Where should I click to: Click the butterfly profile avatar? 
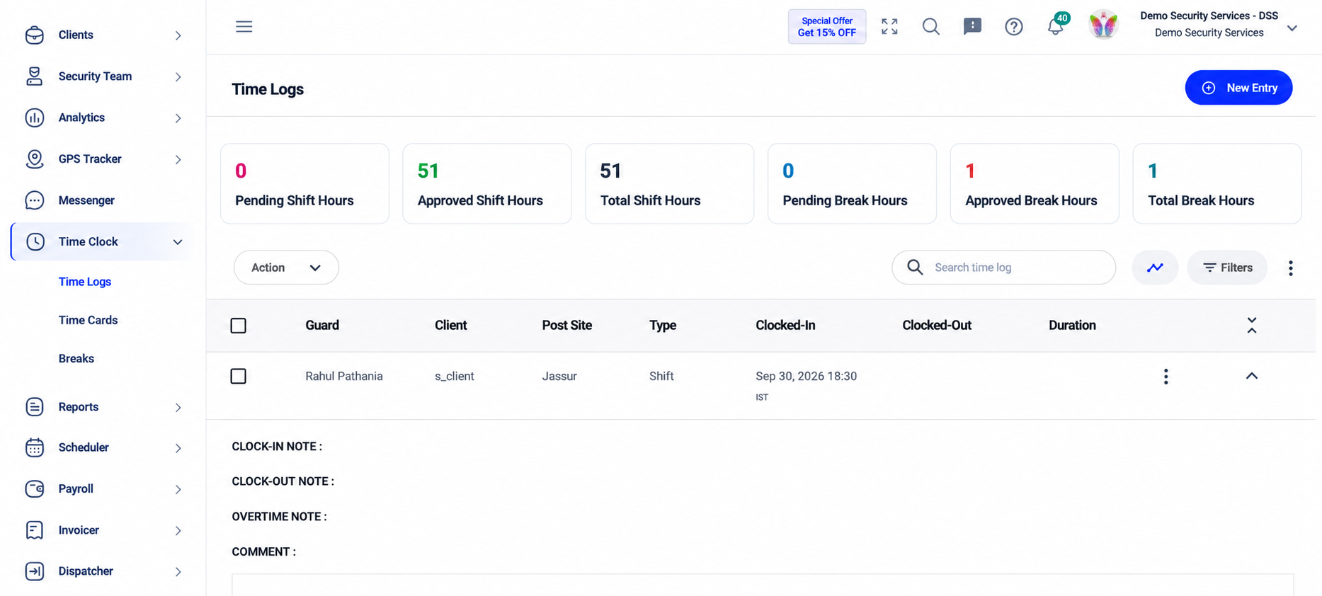click(x=1103, y=25)
